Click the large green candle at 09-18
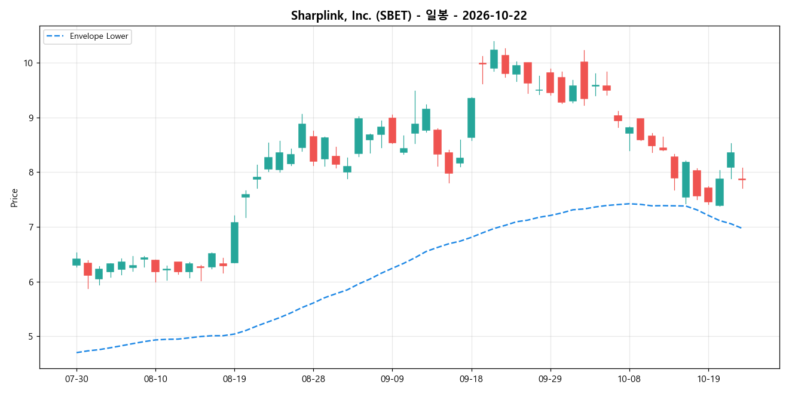Viewport: 789px width, 394px height. (471, 118)
